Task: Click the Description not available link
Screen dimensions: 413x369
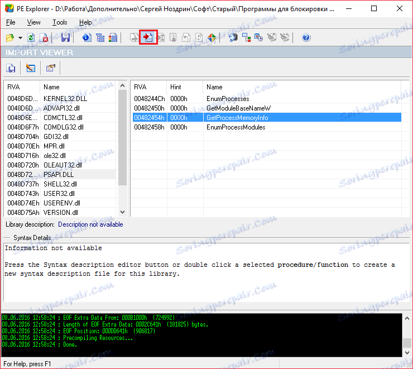Action: tap(90, 224)
